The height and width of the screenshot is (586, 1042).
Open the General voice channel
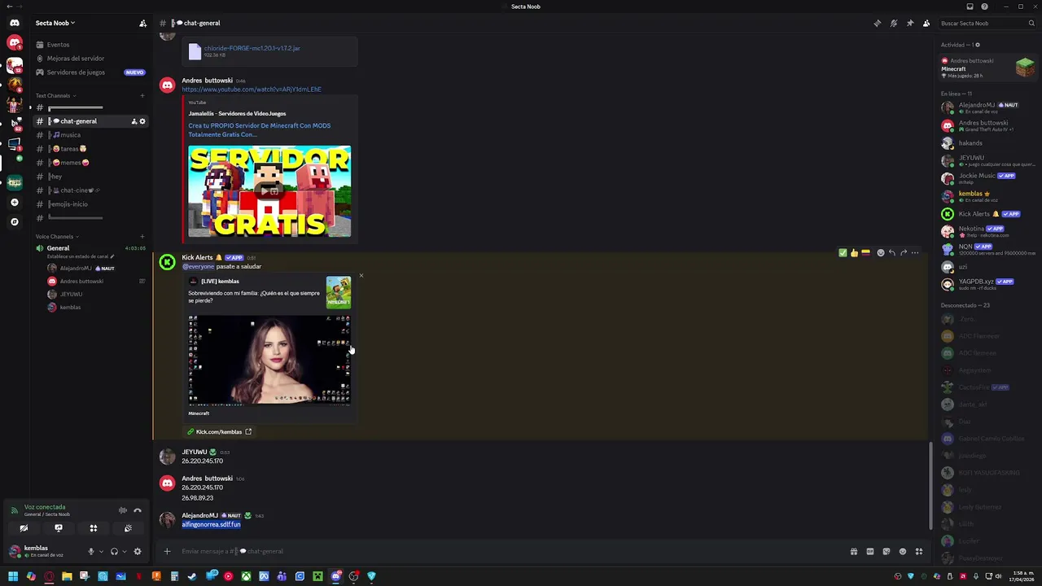click(90, 248)
